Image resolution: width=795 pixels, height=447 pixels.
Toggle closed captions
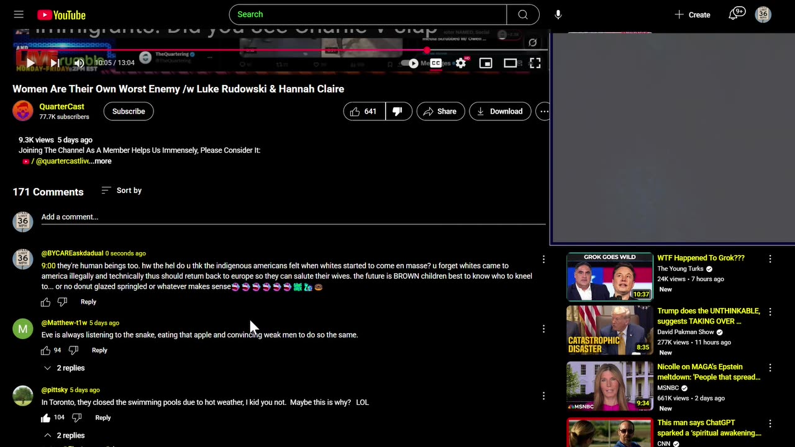[x=436, y=63]
